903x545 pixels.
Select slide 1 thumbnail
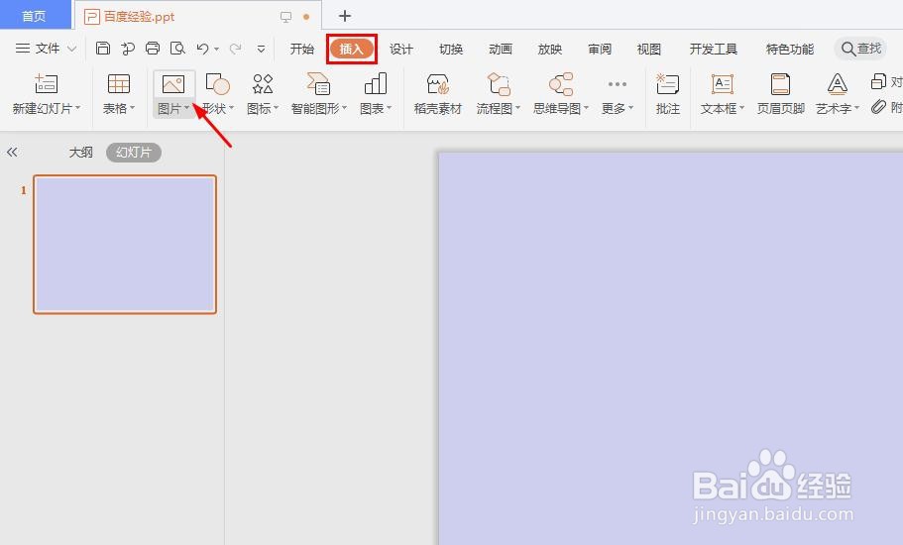pos(125,245)
